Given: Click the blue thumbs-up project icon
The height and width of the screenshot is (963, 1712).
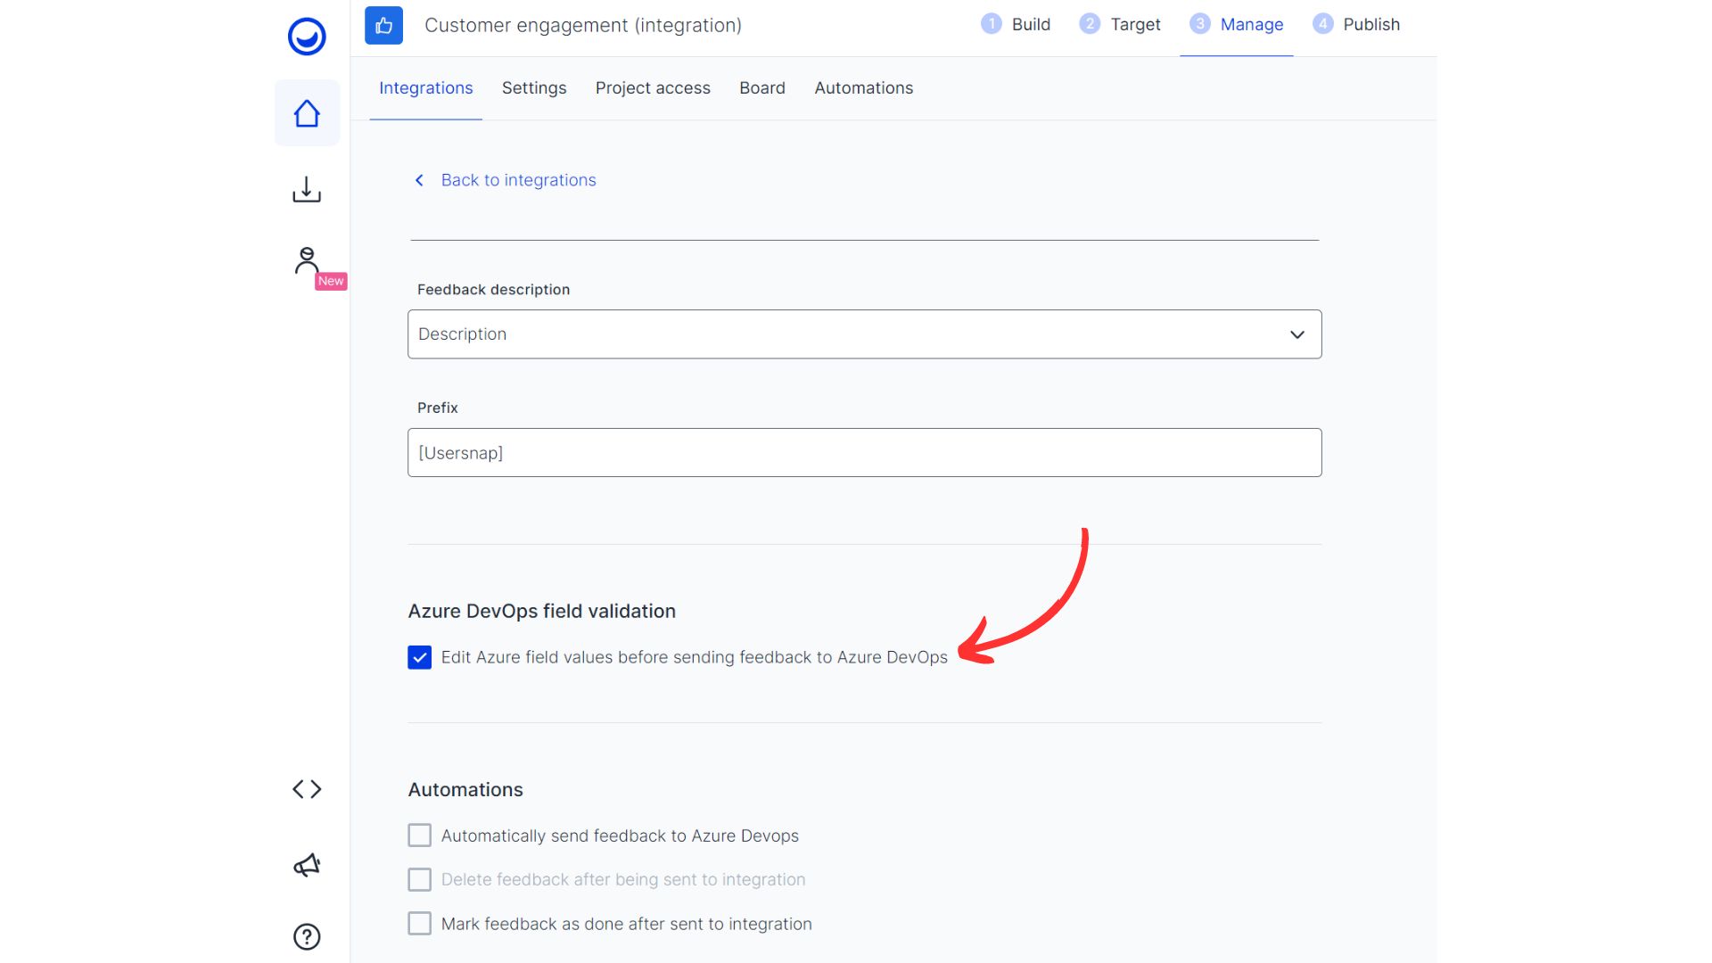Looking at the screenshot, I should click(x=383, y=26).
